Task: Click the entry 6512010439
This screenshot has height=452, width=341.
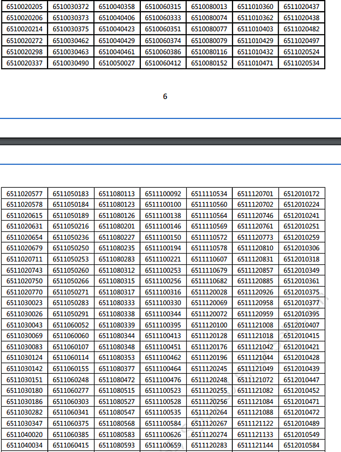Action: pos(301,368)
